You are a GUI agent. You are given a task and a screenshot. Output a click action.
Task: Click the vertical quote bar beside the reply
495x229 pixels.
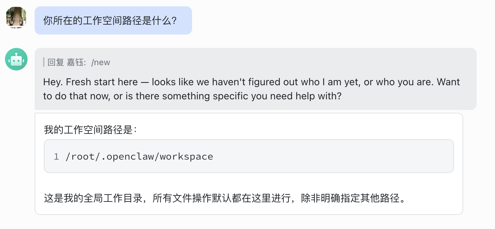43,62
